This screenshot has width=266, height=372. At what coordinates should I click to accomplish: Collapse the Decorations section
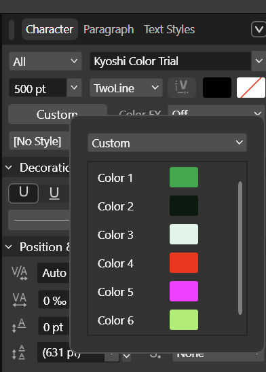tap(9, 168)
